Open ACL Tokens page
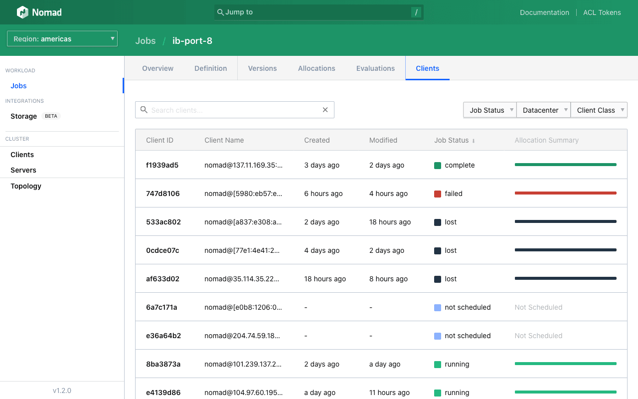638x399 pixels. (x=602, y=12)
